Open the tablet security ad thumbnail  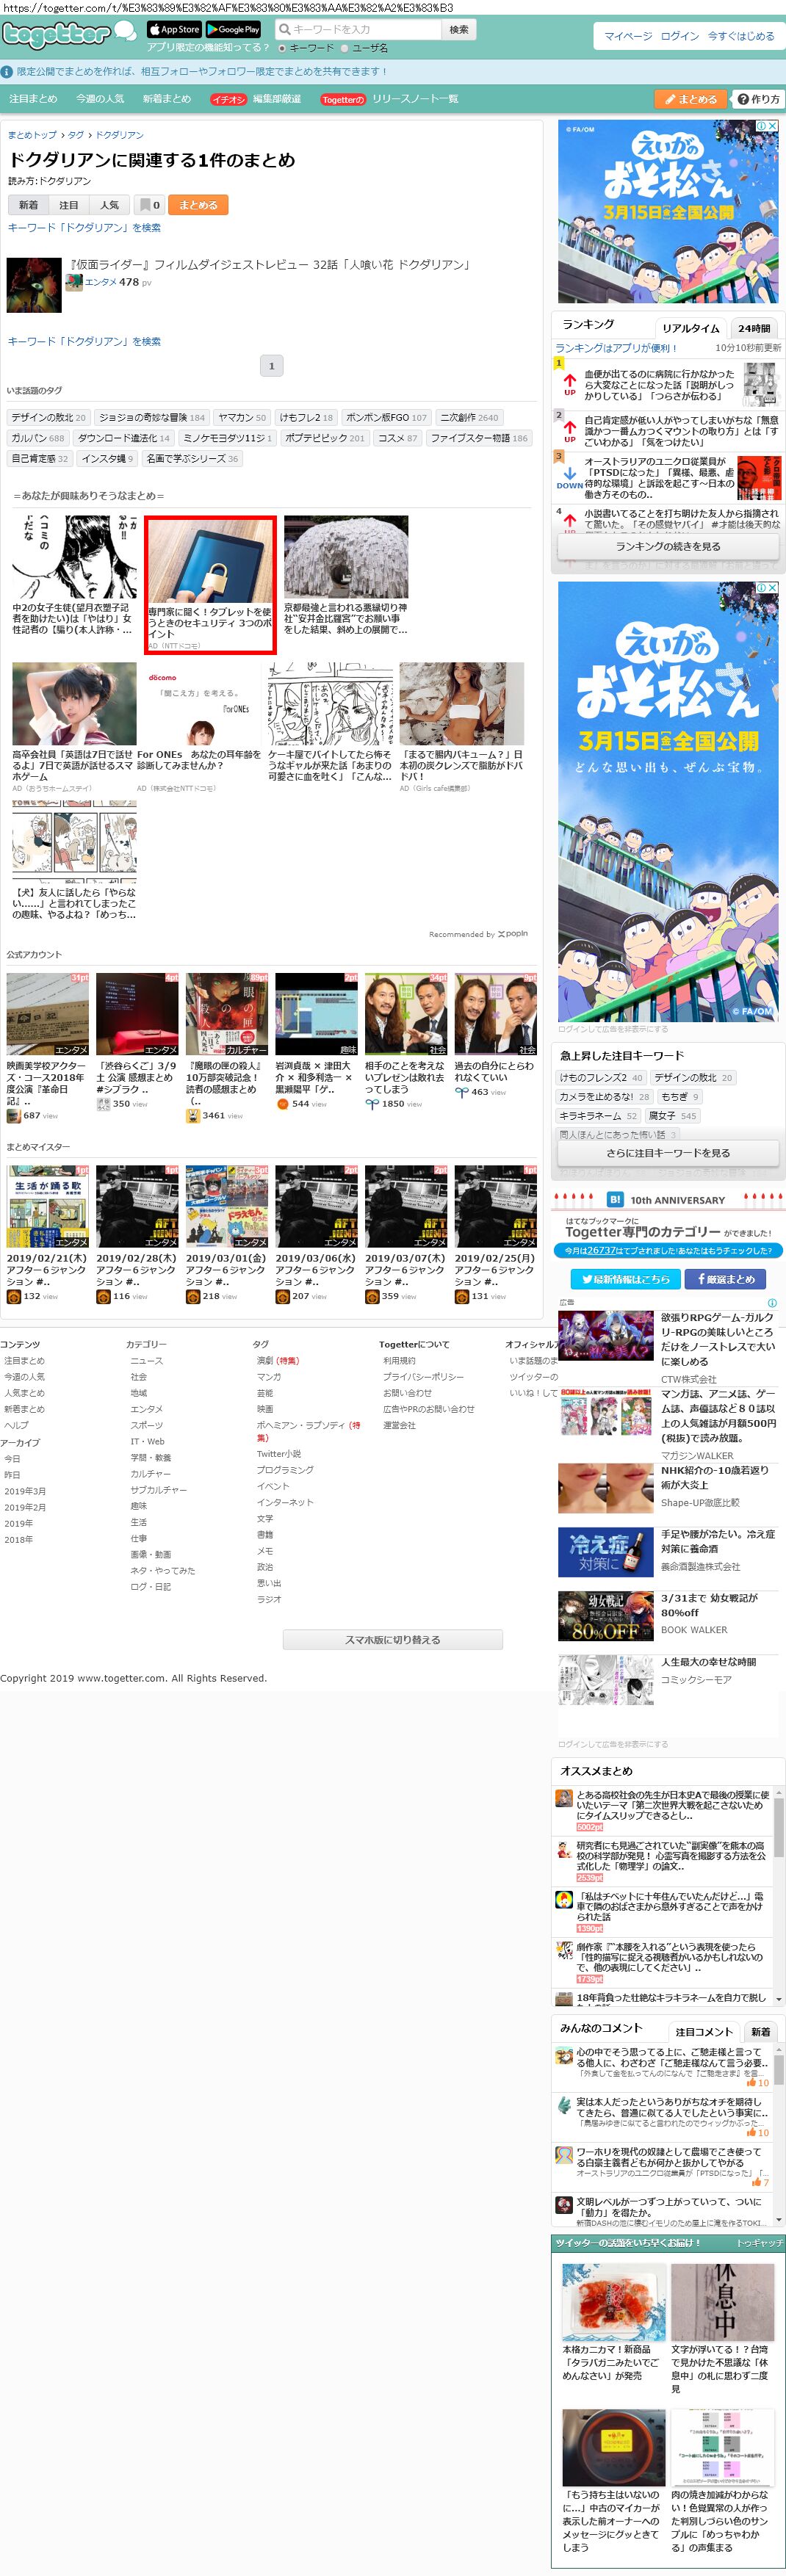pyautogui.click(x=210, y=561)
